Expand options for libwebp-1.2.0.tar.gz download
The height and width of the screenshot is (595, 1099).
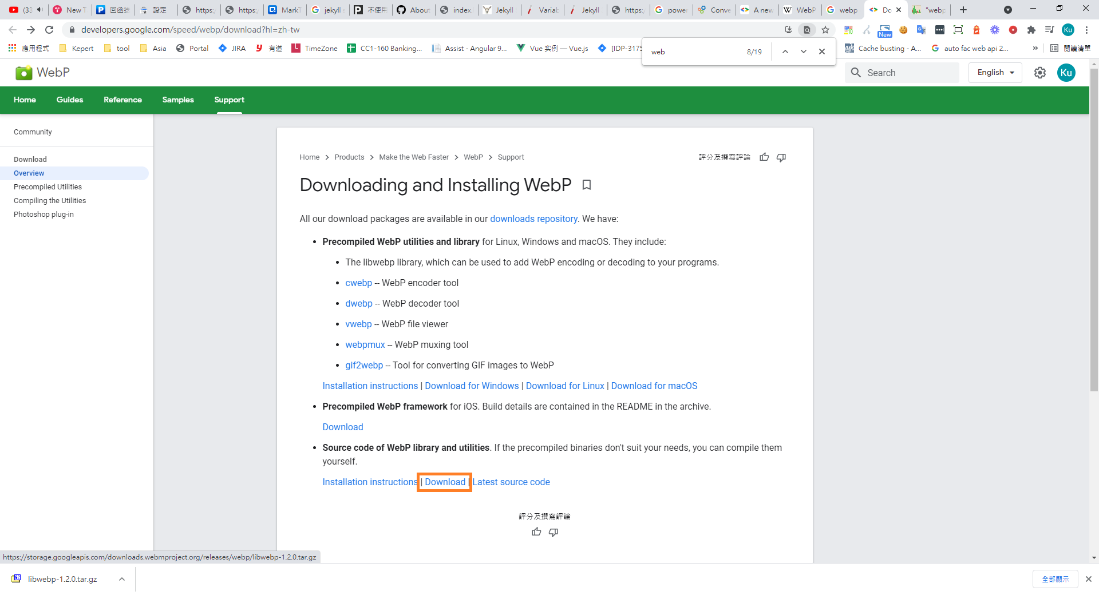pyautogui.click(x=122, y=579)
